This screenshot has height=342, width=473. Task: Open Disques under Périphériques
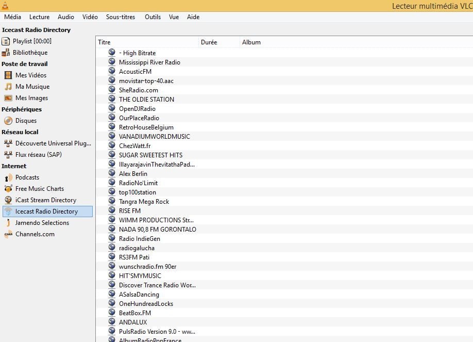tap(26, 121)
